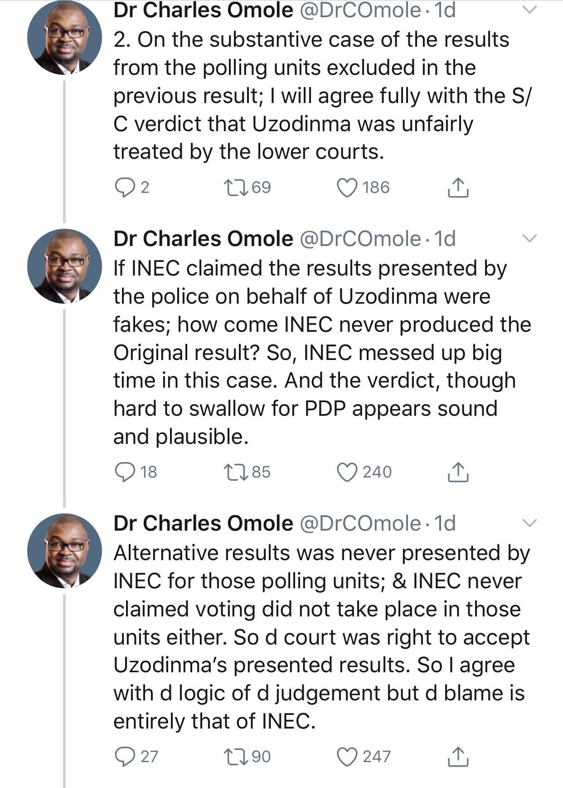Reply to the tweet with 27 replies

125,757
